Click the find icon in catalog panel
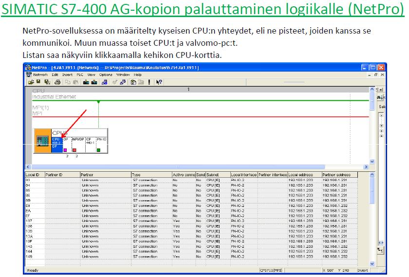 coord(380,97)
